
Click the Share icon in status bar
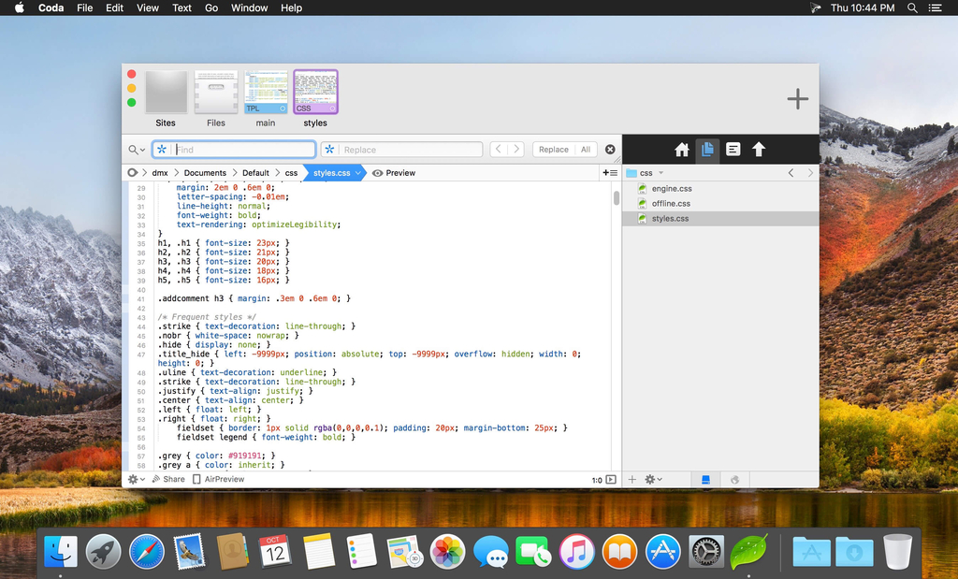168,479
